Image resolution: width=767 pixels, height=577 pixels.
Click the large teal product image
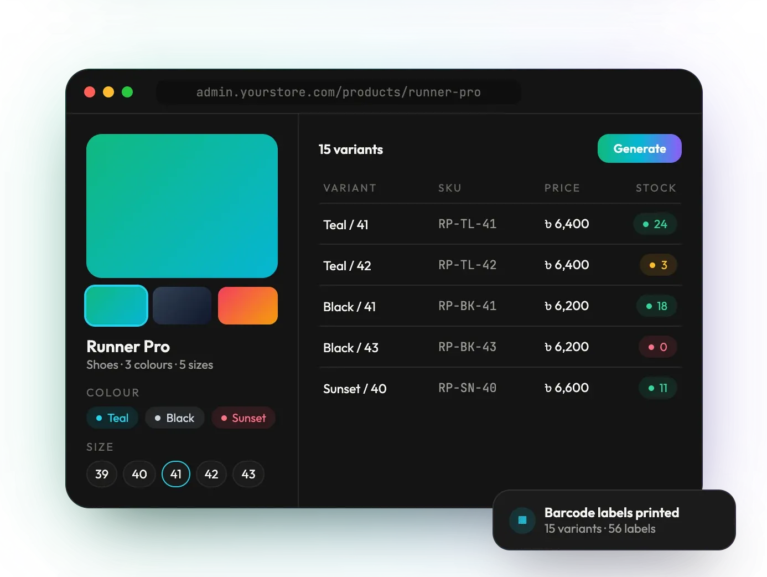point(182,206)
